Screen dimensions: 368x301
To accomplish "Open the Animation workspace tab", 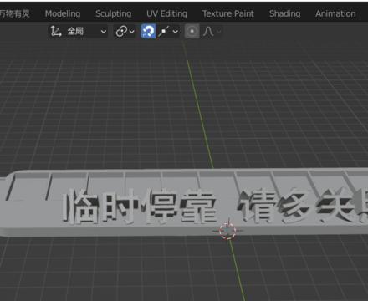I will click(335, 13).
